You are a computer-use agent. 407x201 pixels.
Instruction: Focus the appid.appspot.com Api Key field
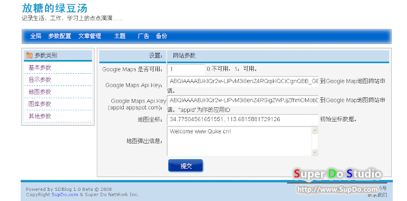point(243,101)
